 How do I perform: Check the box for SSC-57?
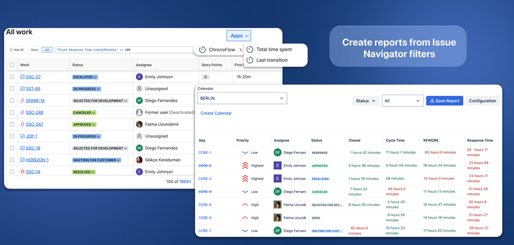12,77
